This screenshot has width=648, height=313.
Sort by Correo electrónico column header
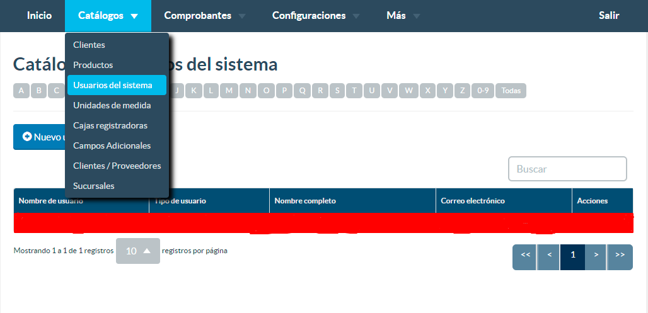click(x=473, y=201)
